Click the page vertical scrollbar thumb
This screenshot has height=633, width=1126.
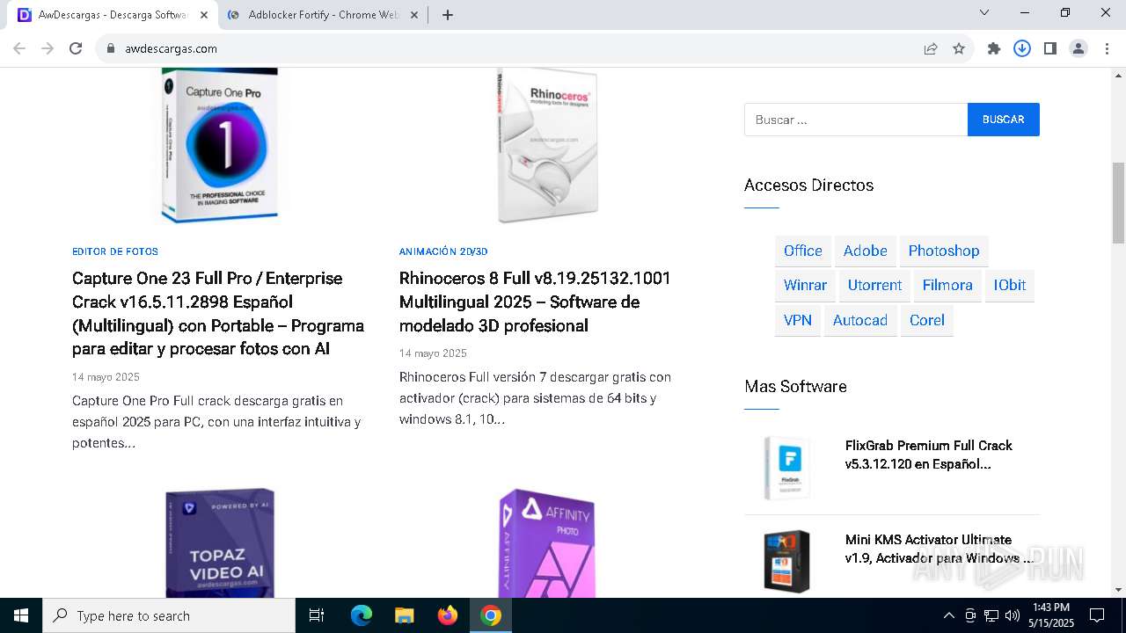tap(1118, 202)
